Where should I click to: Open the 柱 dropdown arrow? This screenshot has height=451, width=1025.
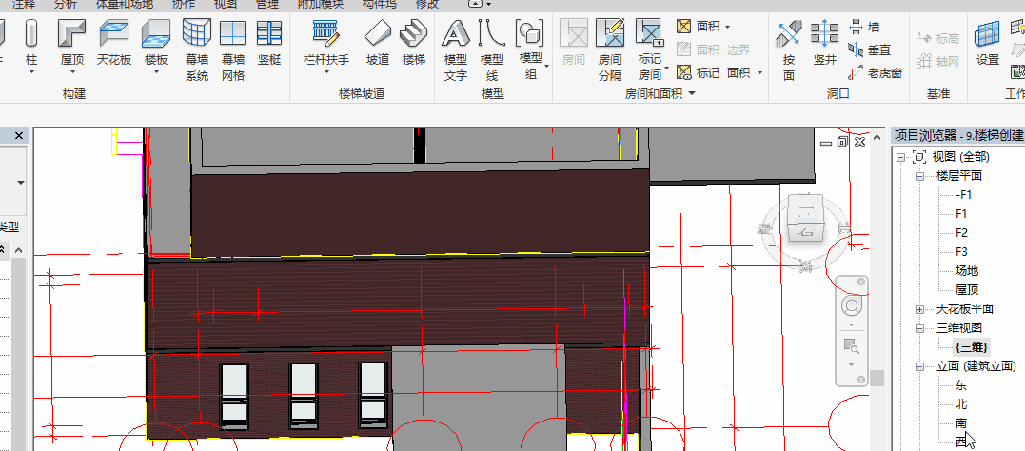point(30,72)
